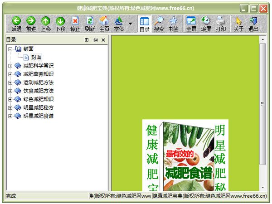Toggle the pin icon in 目录 panel header

point(95,40)
